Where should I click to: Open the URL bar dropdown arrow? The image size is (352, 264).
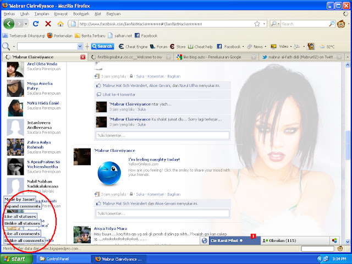pos(264,24)
